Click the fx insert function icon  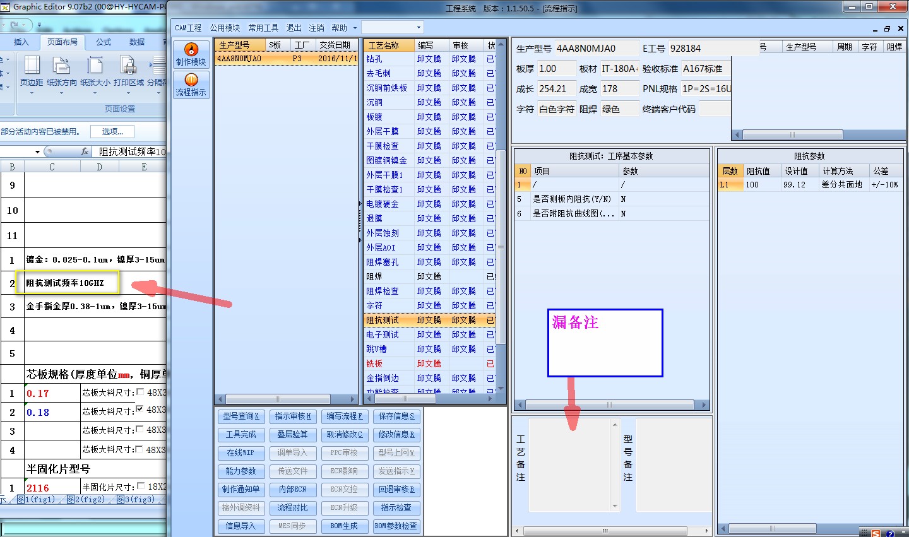[85, 151]
